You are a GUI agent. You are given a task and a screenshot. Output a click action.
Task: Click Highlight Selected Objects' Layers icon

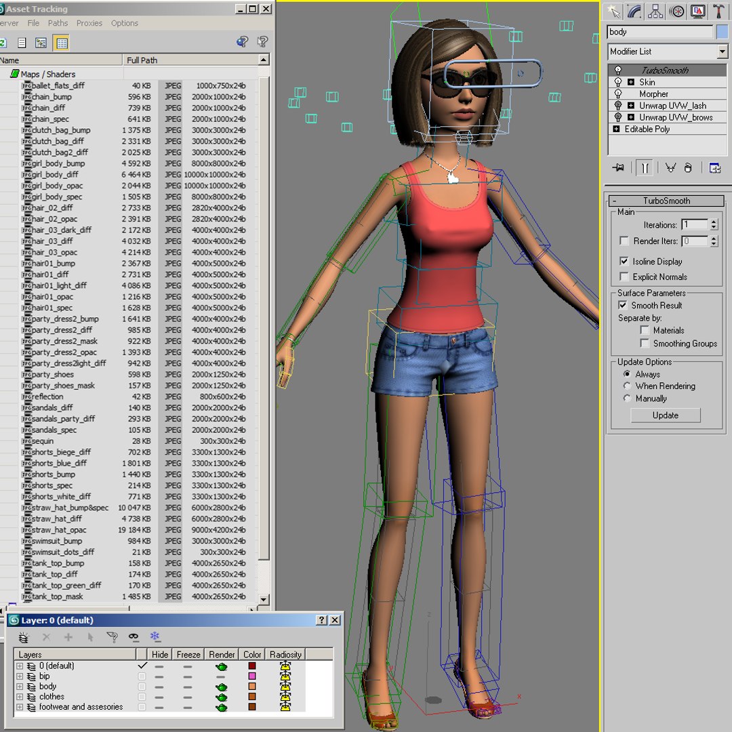point(112,636)
